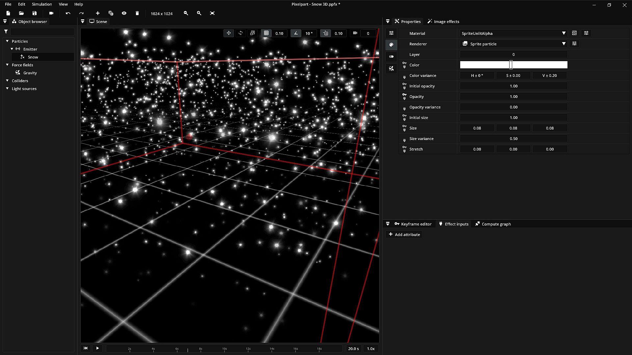Select the rotate tool in scene toolbar
The image size is (632, 355).
pos(241,33)
